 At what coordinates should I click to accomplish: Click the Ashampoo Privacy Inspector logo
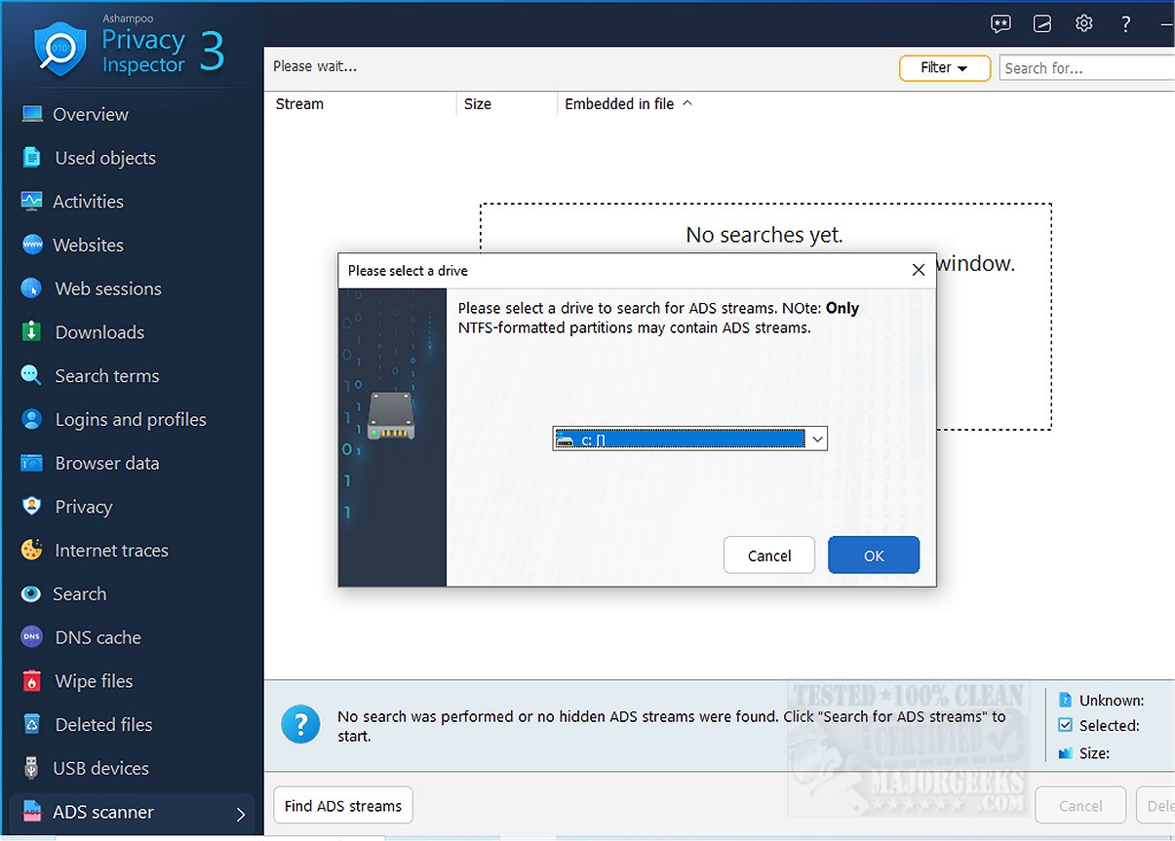coord(60,50)
